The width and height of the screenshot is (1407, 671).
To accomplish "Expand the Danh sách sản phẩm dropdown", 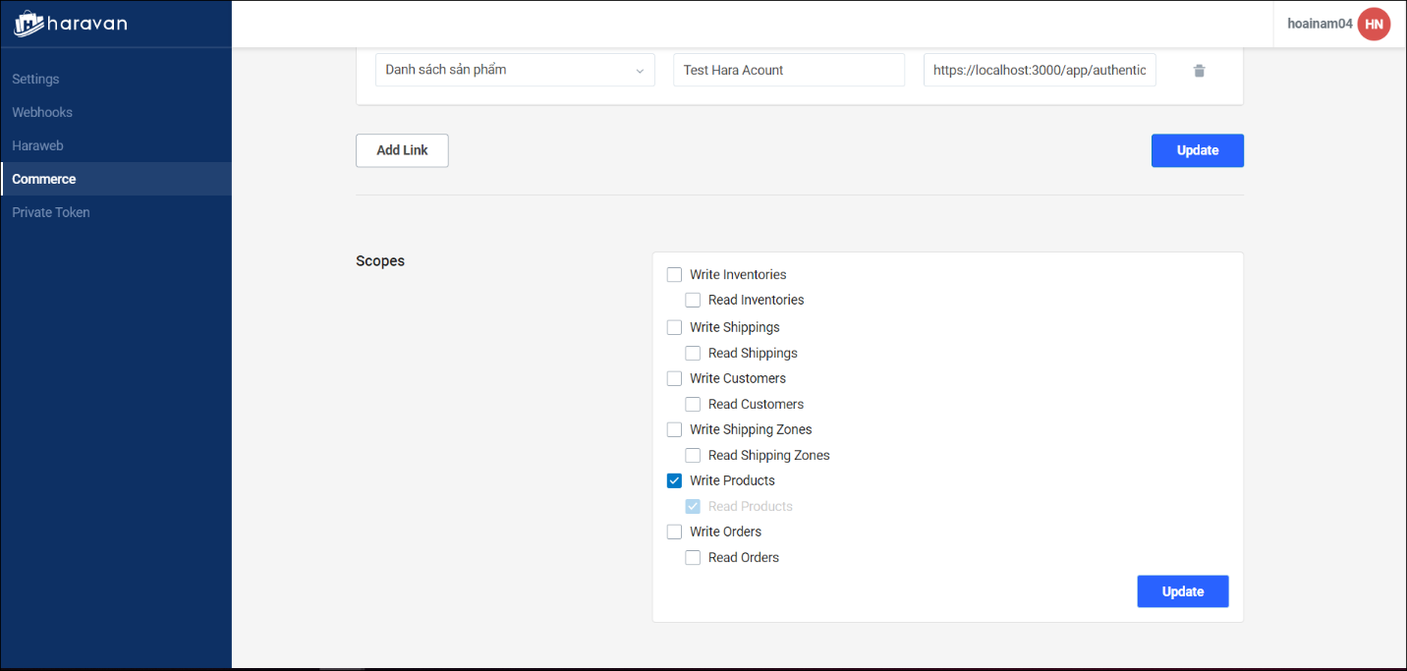I will (515, 70).
